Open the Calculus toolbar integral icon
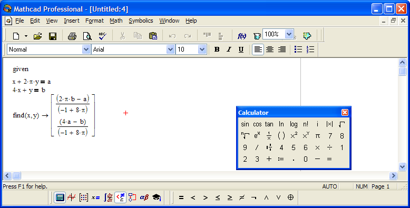The image size is (410, 208). coord(108,197)
